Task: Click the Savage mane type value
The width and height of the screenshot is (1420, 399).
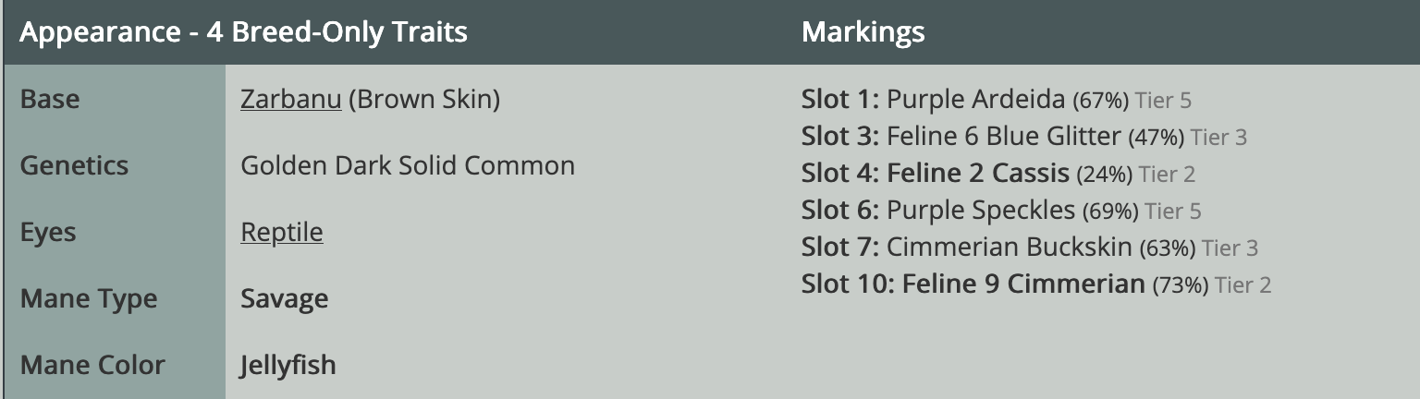Action: tap(284, 298)
